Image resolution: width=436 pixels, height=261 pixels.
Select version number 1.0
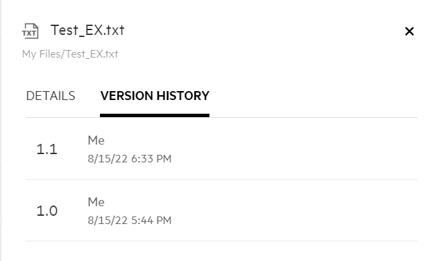pyautogui.click(x=47, y=211)
